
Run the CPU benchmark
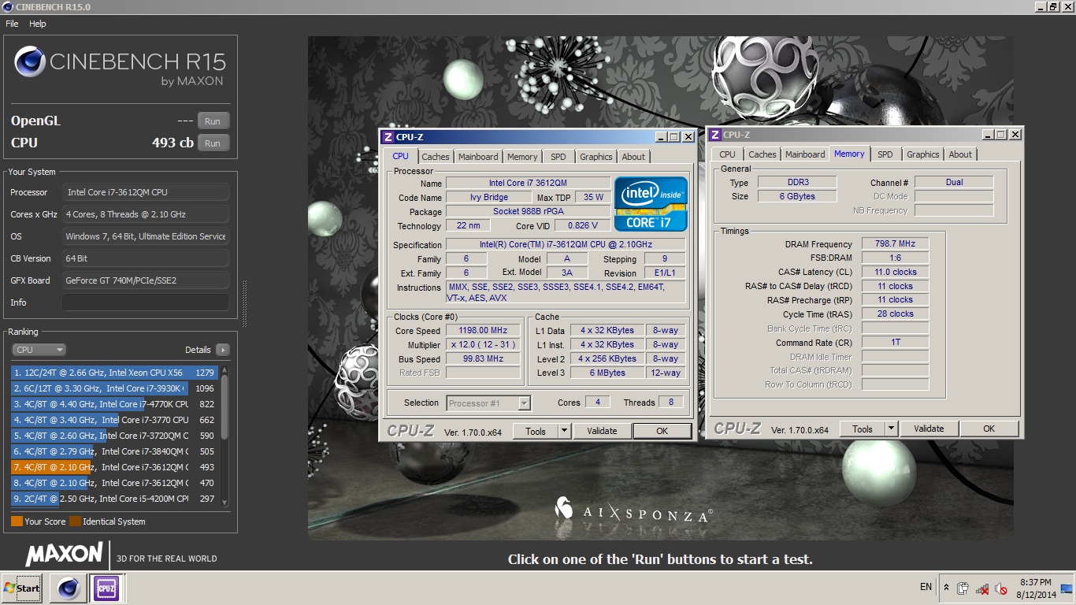(213, 143)
